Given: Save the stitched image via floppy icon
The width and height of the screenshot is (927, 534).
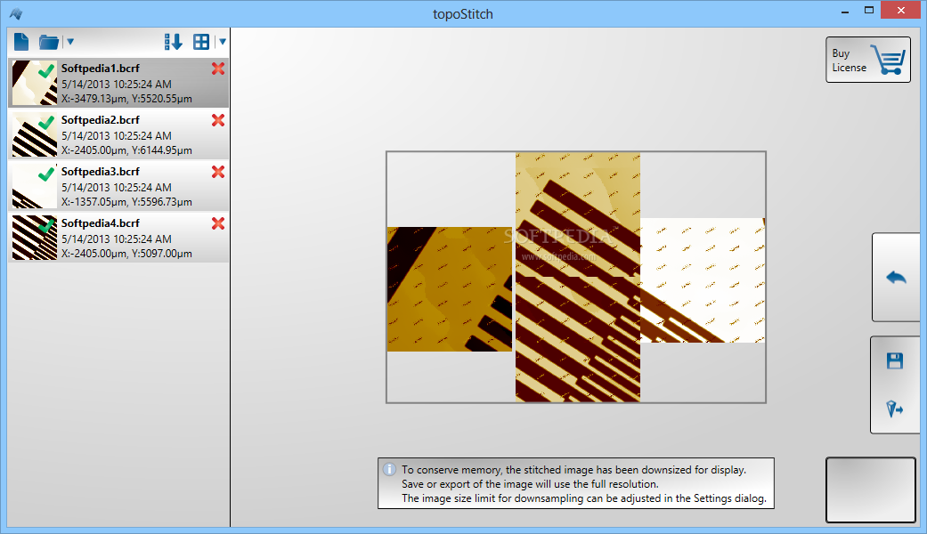Looking at the screenshot, I should click(894, 361).
